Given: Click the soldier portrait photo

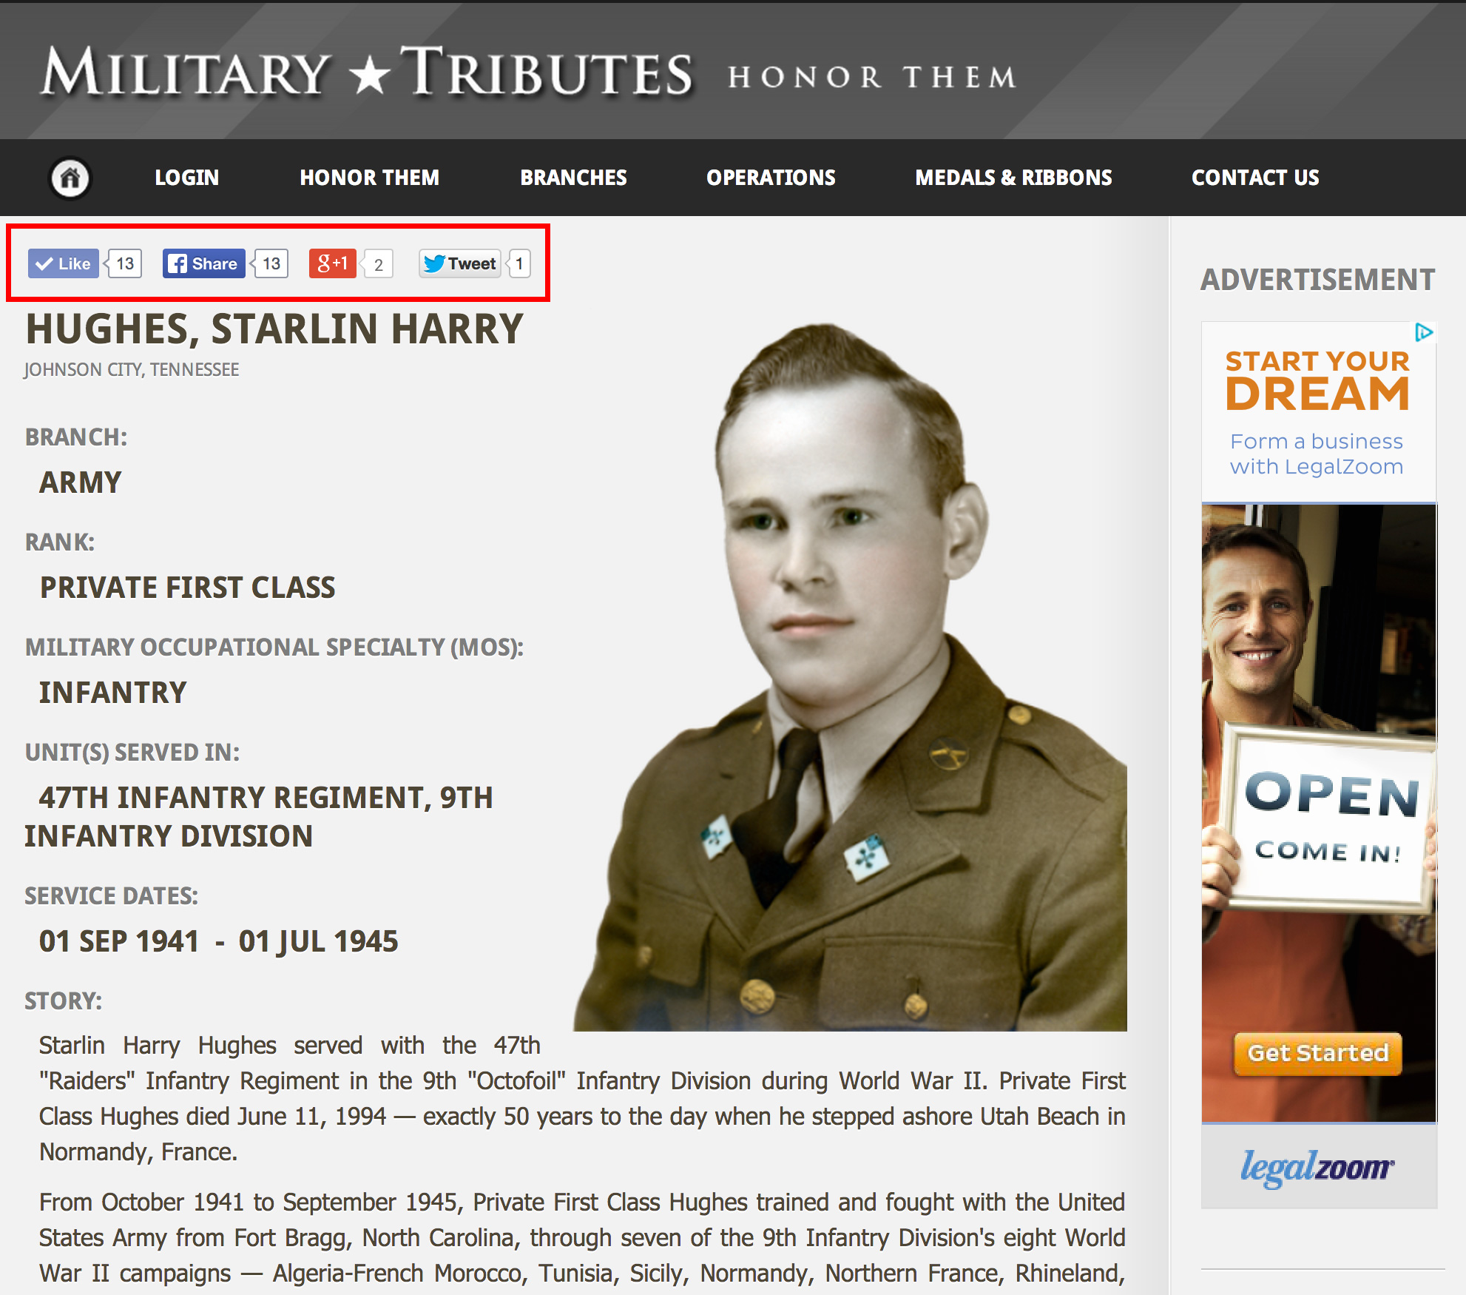Looking at the screenshot, I should [x=851, y=676].
